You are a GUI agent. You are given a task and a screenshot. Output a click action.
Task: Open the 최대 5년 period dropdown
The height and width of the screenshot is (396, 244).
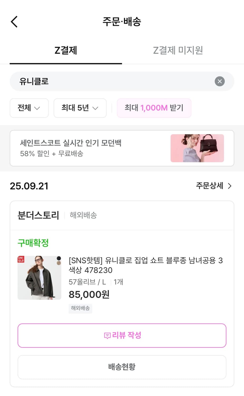coord(80,108)
